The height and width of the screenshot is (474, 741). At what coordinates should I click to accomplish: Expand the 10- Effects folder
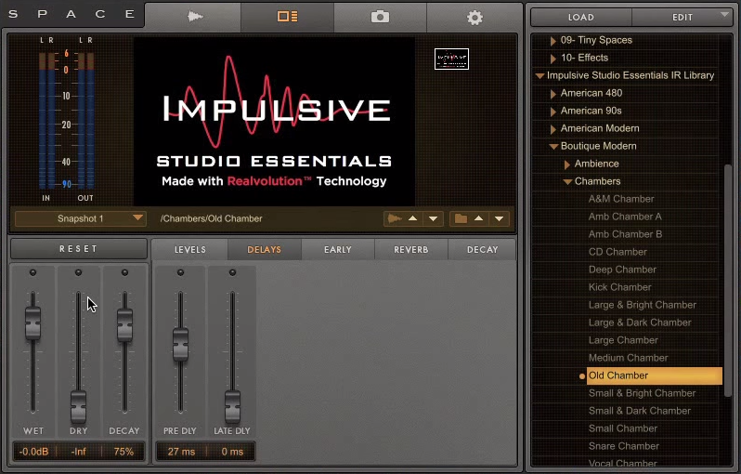[x=552, y=59]
